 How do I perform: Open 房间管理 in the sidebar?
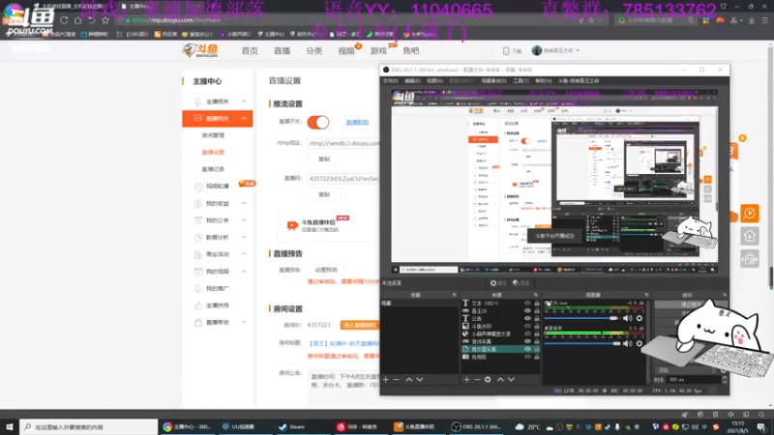(x=213, y=135)
